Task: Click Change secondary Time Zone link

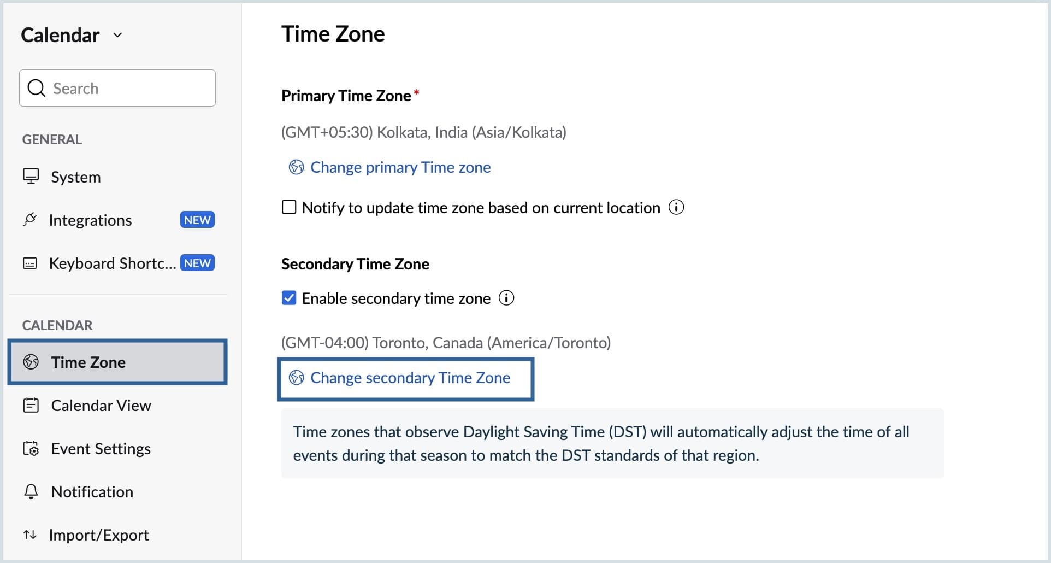Action: click(410, 378)
